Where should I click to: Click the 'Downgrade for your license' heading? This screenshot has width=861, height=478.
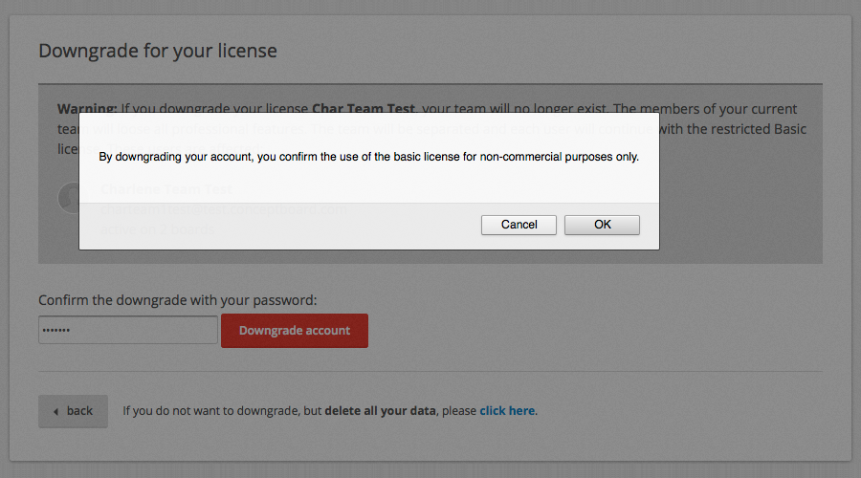pos(158,51)
